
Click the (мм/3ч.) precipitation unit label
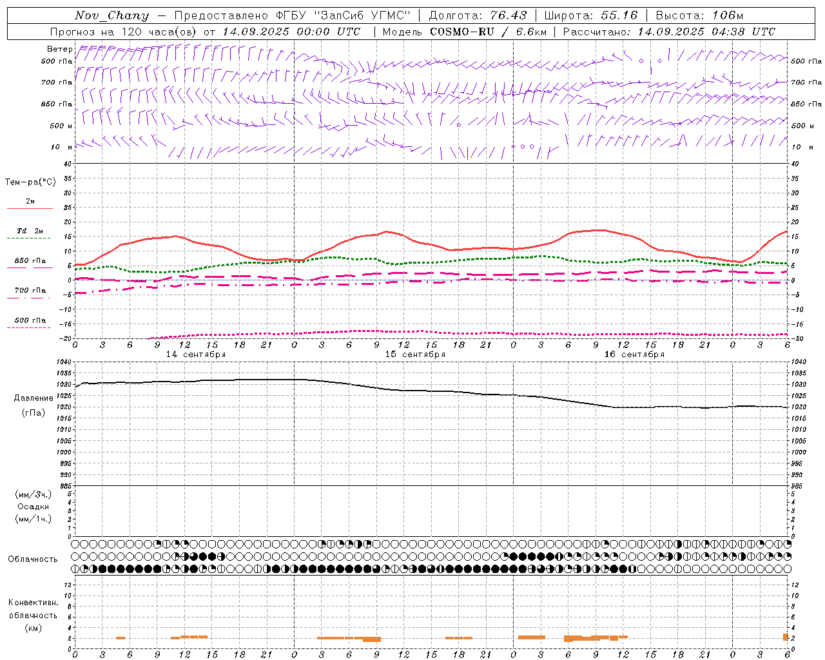(x=34, y=494)
